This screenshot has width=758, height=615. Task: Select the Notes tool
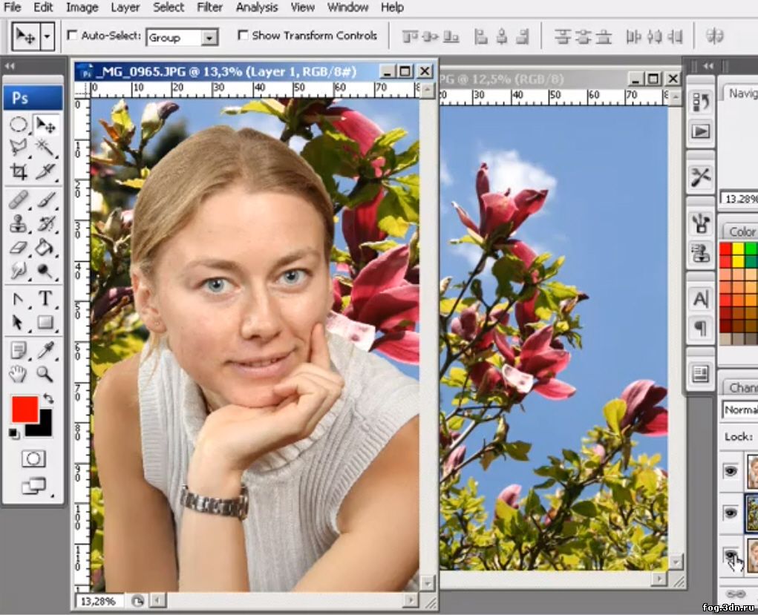pyautogui.click(x=19, y=350)
